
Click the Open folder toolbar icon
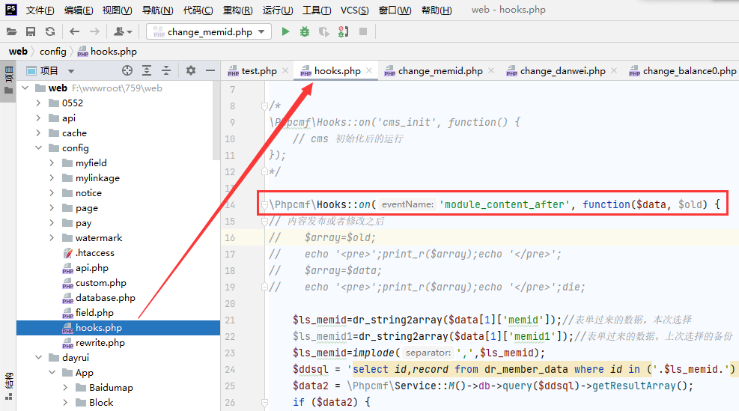[x=11, y=31]
